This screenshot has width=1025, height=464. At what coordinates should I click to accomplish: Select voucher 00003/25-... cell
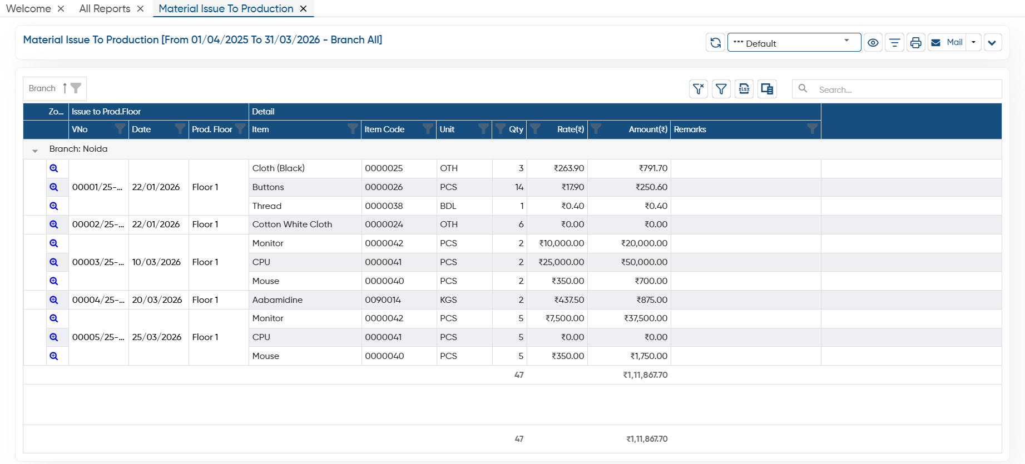click(98, 262)
